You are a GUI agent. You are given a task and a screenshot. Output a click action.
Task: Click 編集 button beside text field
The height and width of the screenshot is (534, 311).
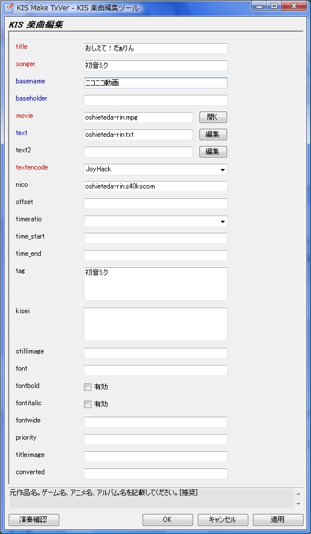tap(213, 135)
